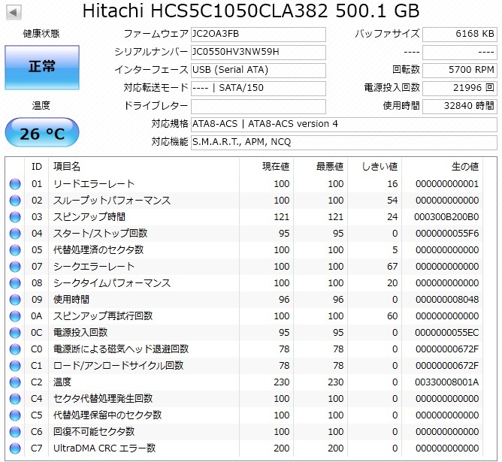Click raw value 000300B200B0
The width and height of the screenshot is (502, 462).
446,217
